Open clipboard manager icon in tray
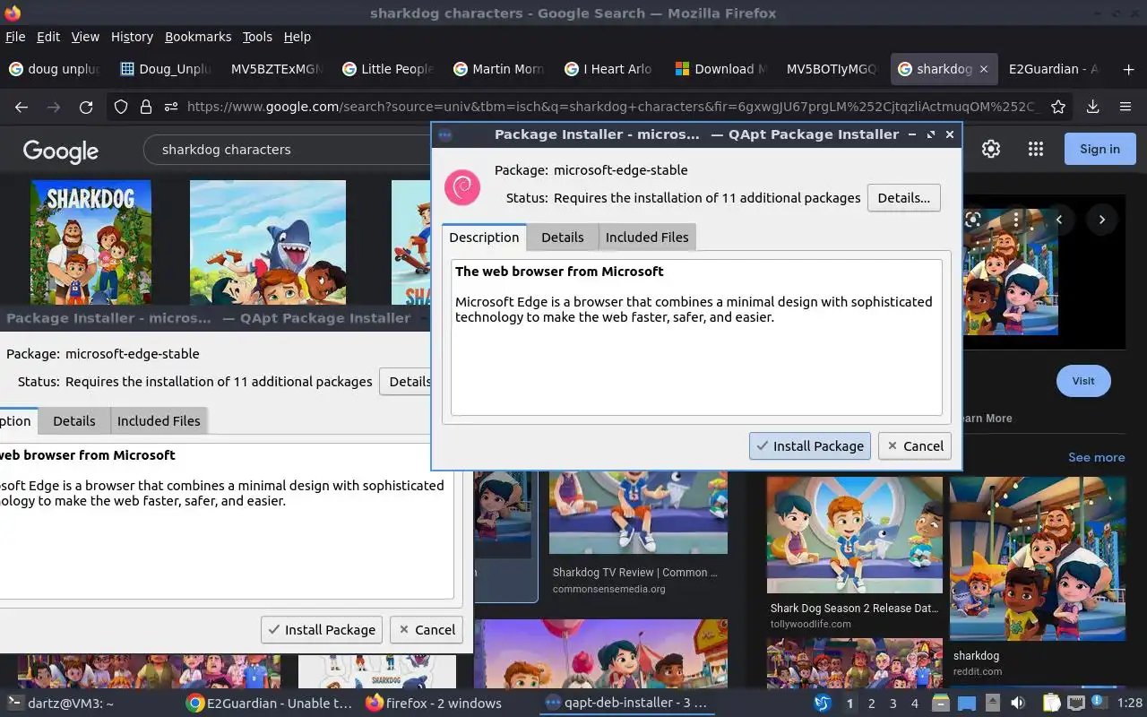This screenshot has width=1147, height=717. click(x=1052, y=704)
